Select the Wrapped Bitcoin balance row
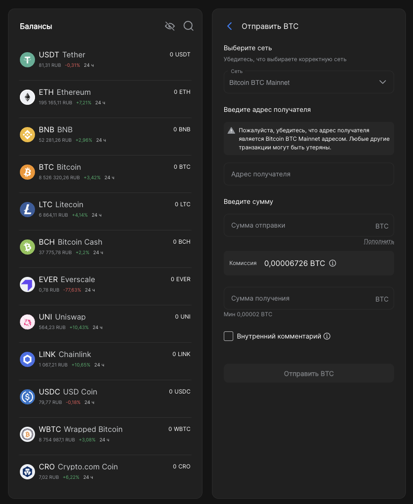 105,434
